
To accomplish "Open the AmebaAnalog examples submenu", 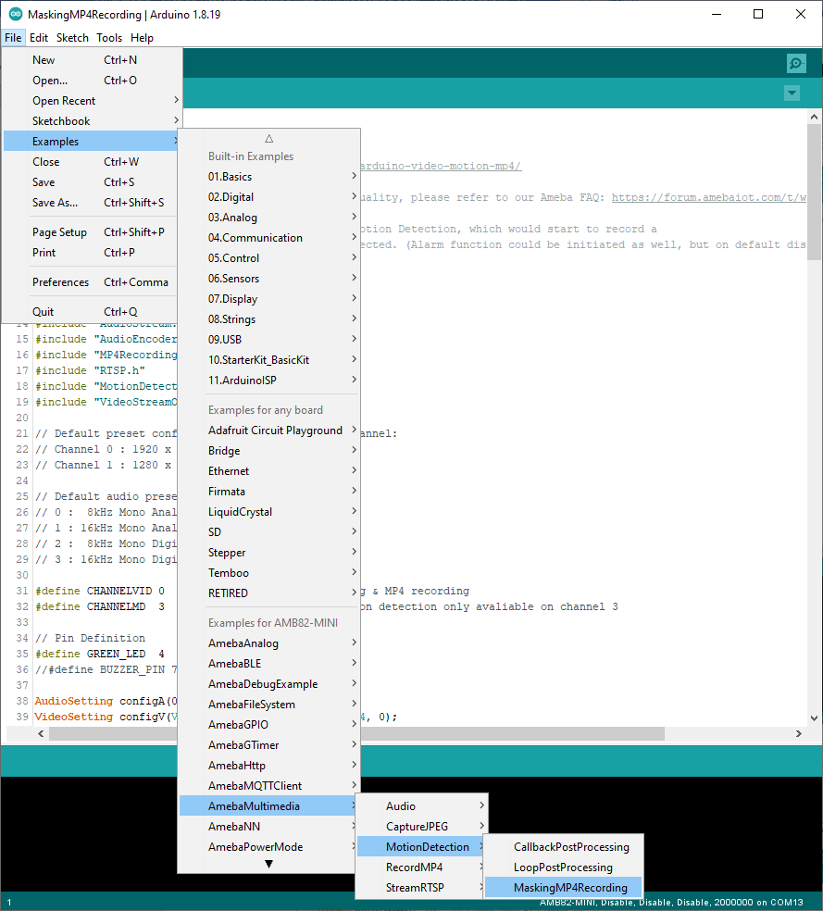I will click(x=268, y=643).
